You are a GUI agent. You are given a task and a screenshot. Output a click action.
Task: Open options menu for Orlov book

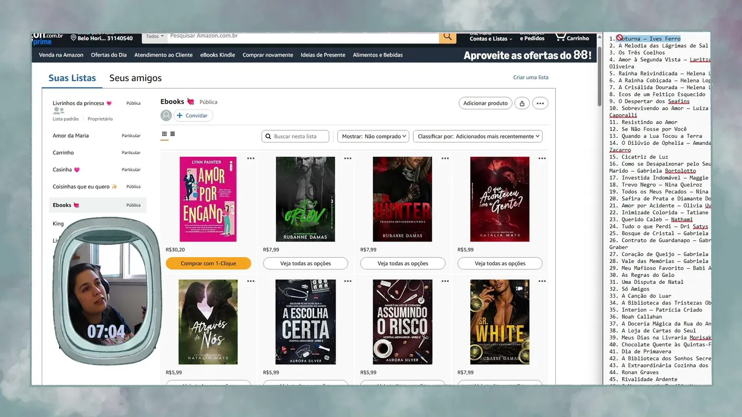coord(348,158)
